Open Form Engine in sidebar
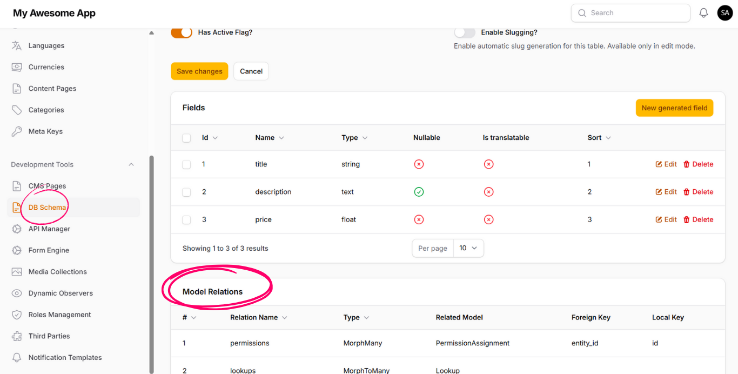The width and height of the screenshot is (738, 374). [x=49, y=250]
